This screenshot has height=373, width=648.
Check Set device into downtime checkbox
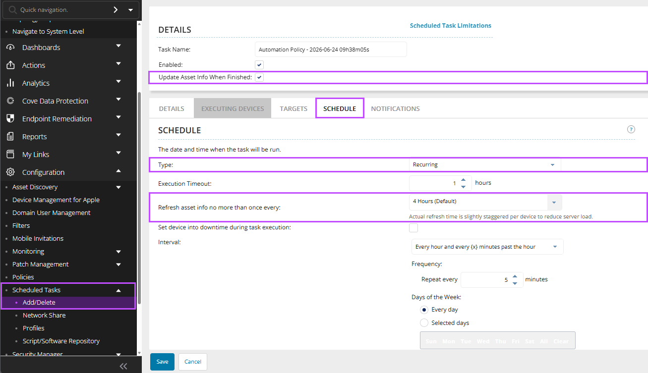click(413, 228)
